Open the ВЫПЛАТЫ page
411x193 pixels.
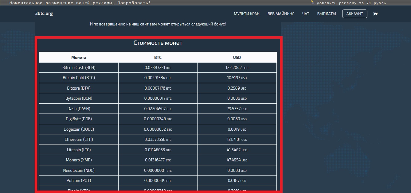click(x=327, y=14)
